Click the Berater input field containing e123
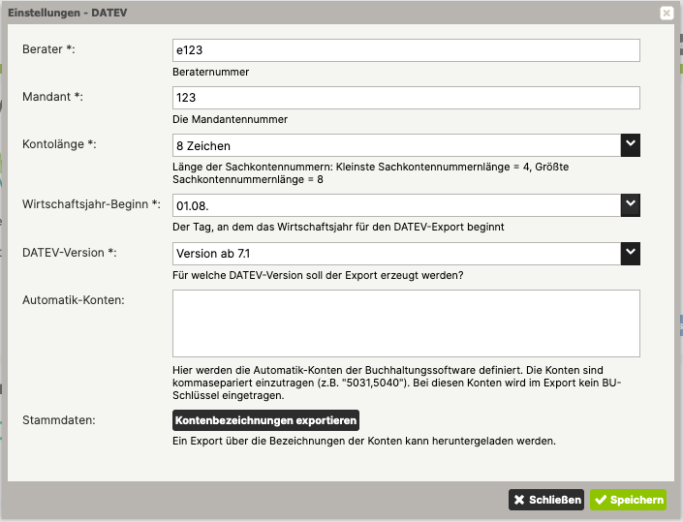This screenshot has width=683, height=522. pyautogui.click(x=405, y=50)
